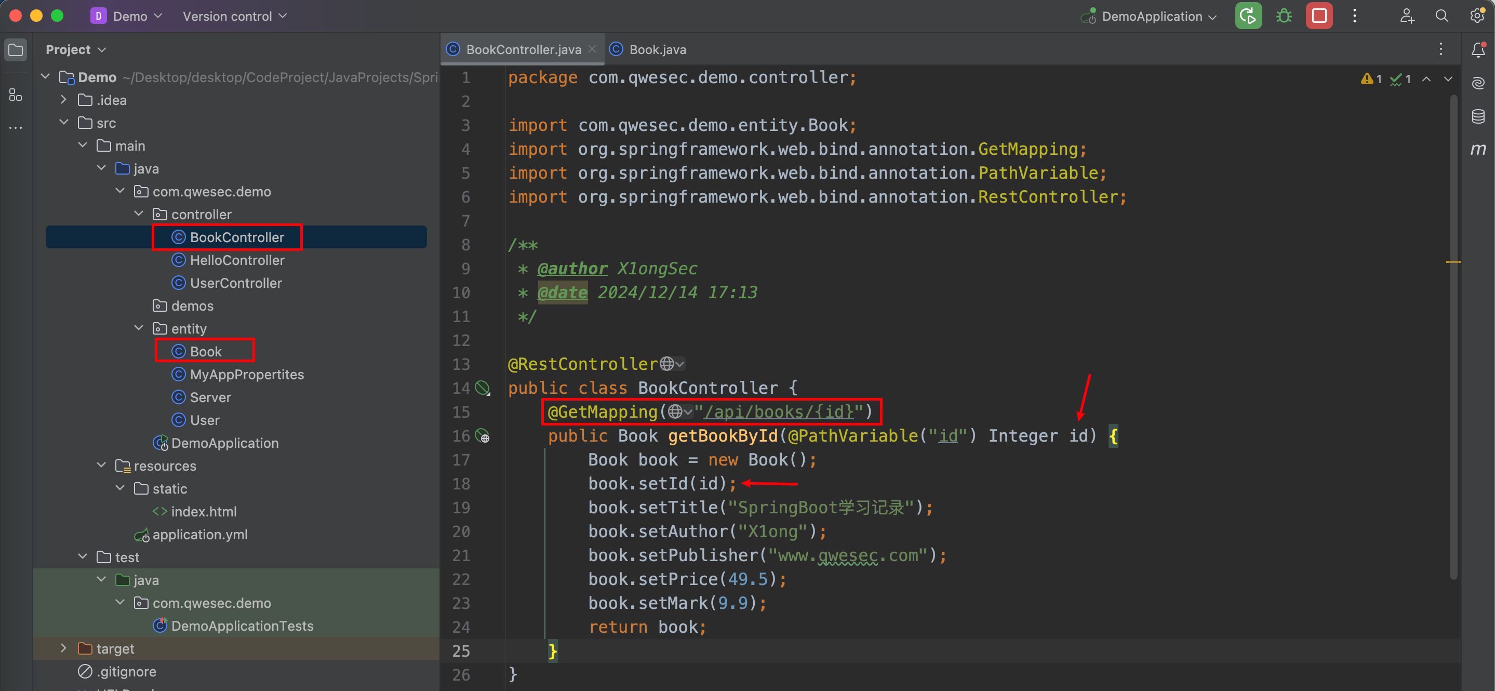The height and width of the screenshot is (691, 1495).
Task: Click the @date Javadoc tag
Action: [563, 292]
